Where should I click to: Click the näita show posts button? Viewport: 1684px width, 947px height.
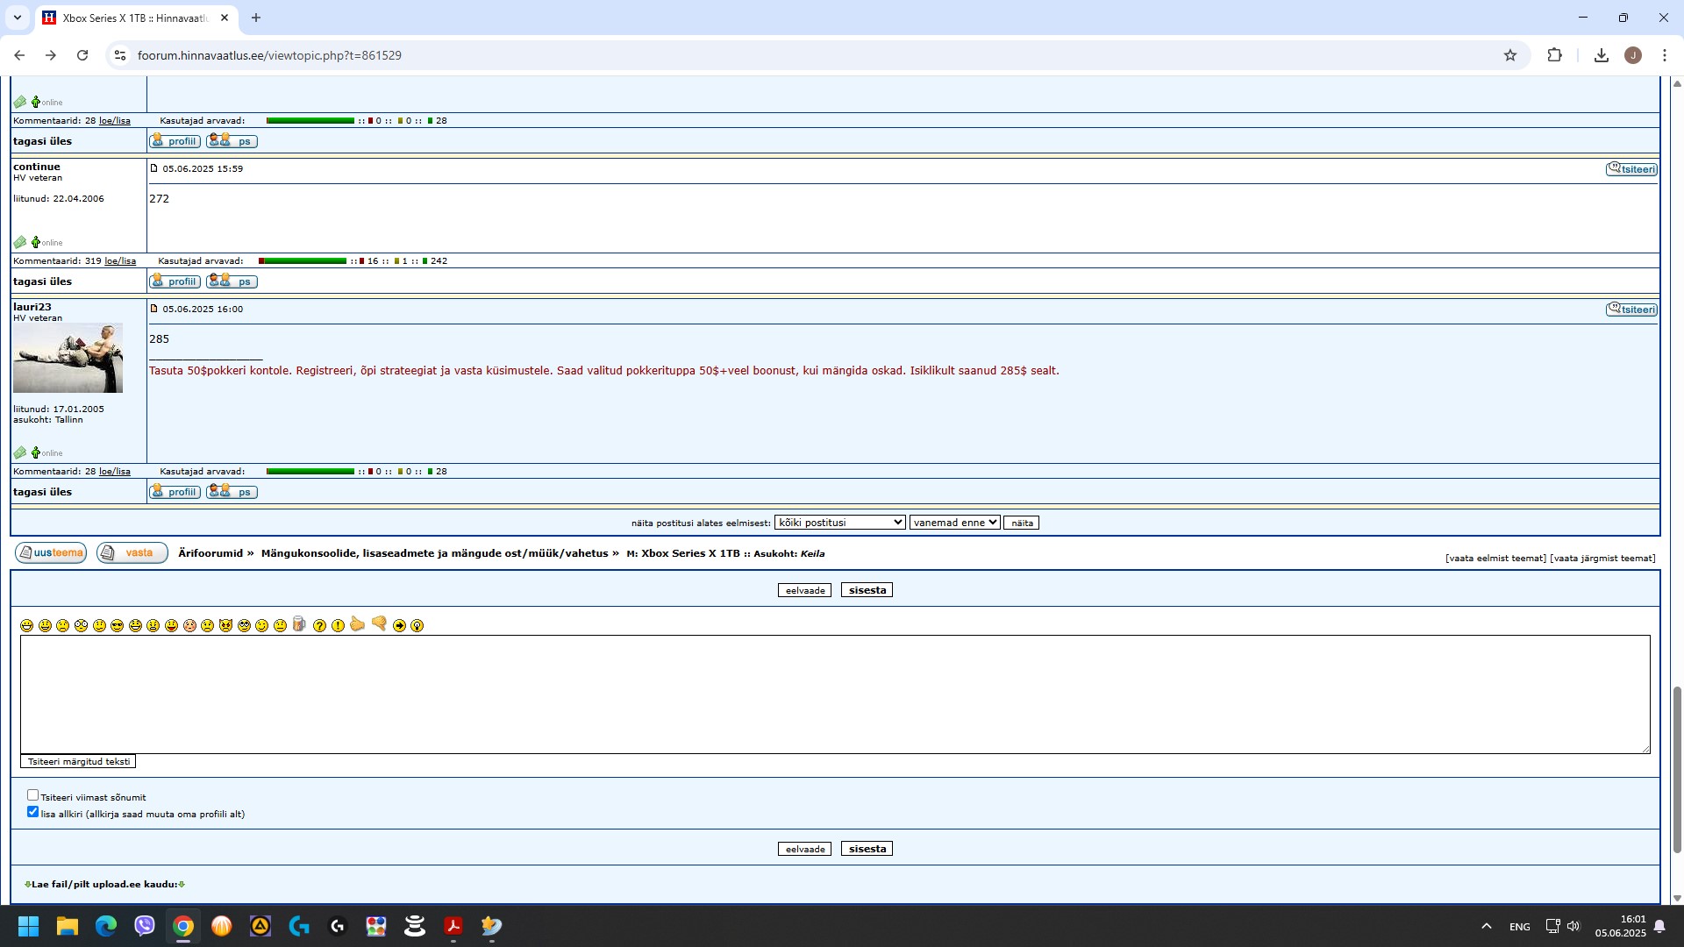tap(1022, 523)
